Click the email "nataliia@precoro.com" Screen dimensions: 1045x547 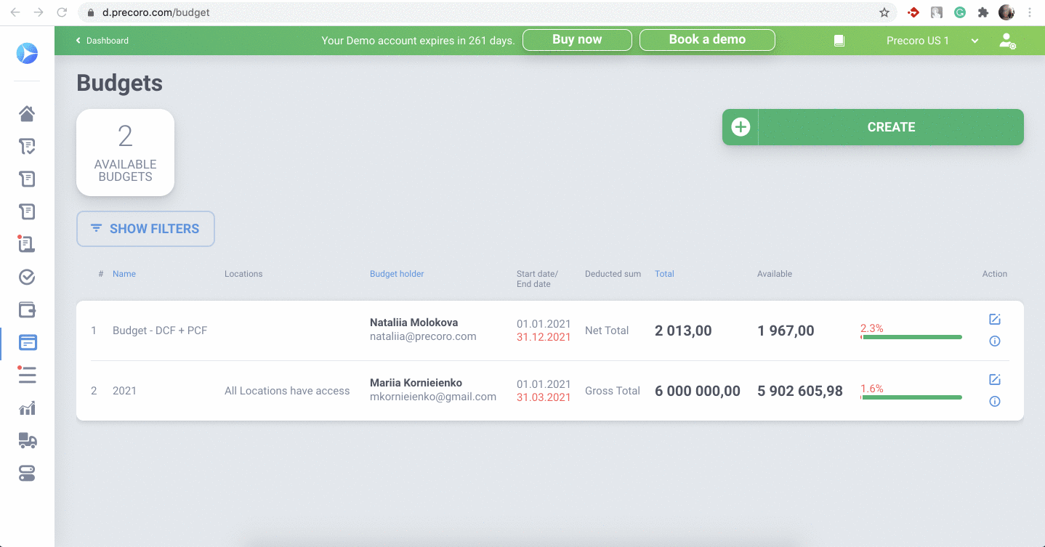423,336
